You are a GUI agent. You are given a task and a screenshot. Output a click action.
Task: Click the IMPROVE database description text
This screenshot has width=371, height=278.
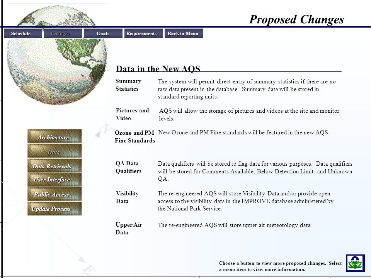click(246, 201)
